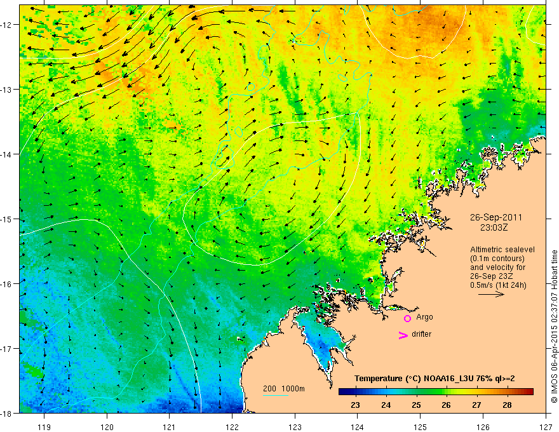
Task: Click the Temperature NOAA16_L3U title
Action: (x=434, y=379)
